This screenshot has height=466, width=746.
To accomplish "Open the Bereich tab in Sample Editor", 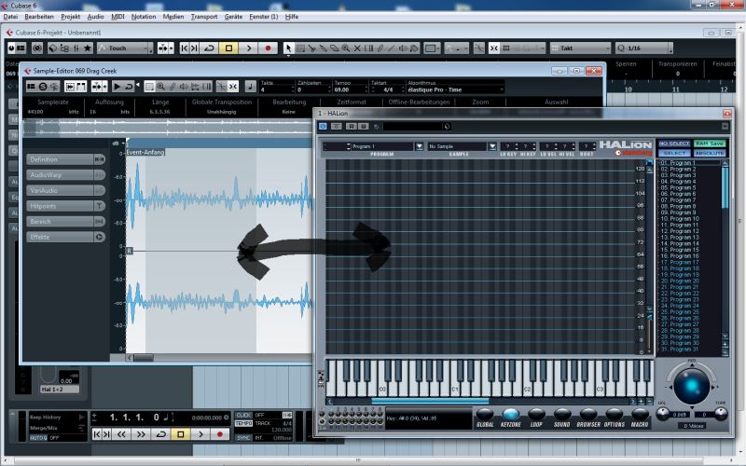I will point(65,221).
